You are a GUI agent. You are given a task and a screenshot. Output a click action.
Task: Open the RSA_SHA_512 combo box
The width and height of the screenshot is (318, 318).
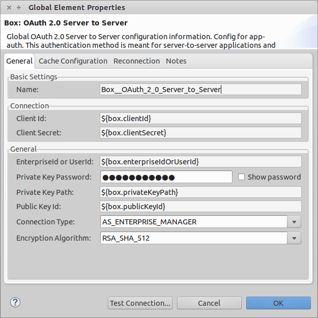193,238
